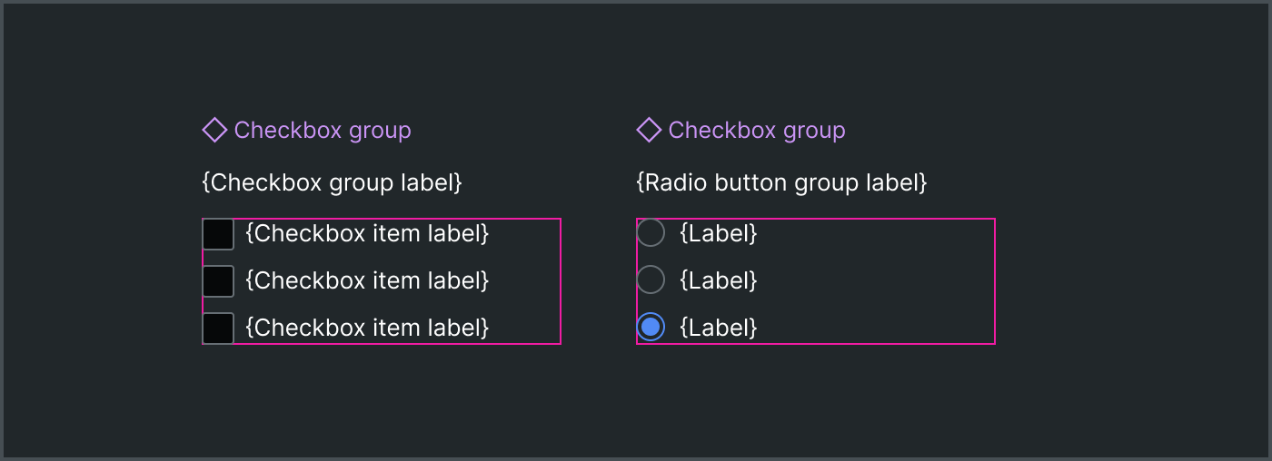Click the middle radio "{Label}" text
1272x461 pixels.
[719, 281]
